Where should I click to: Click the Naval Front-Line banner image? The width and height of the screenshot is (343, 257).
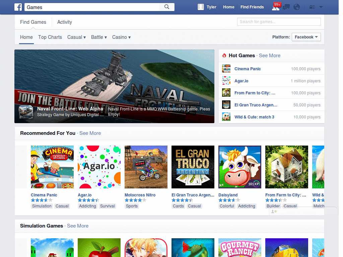[115, 86]
